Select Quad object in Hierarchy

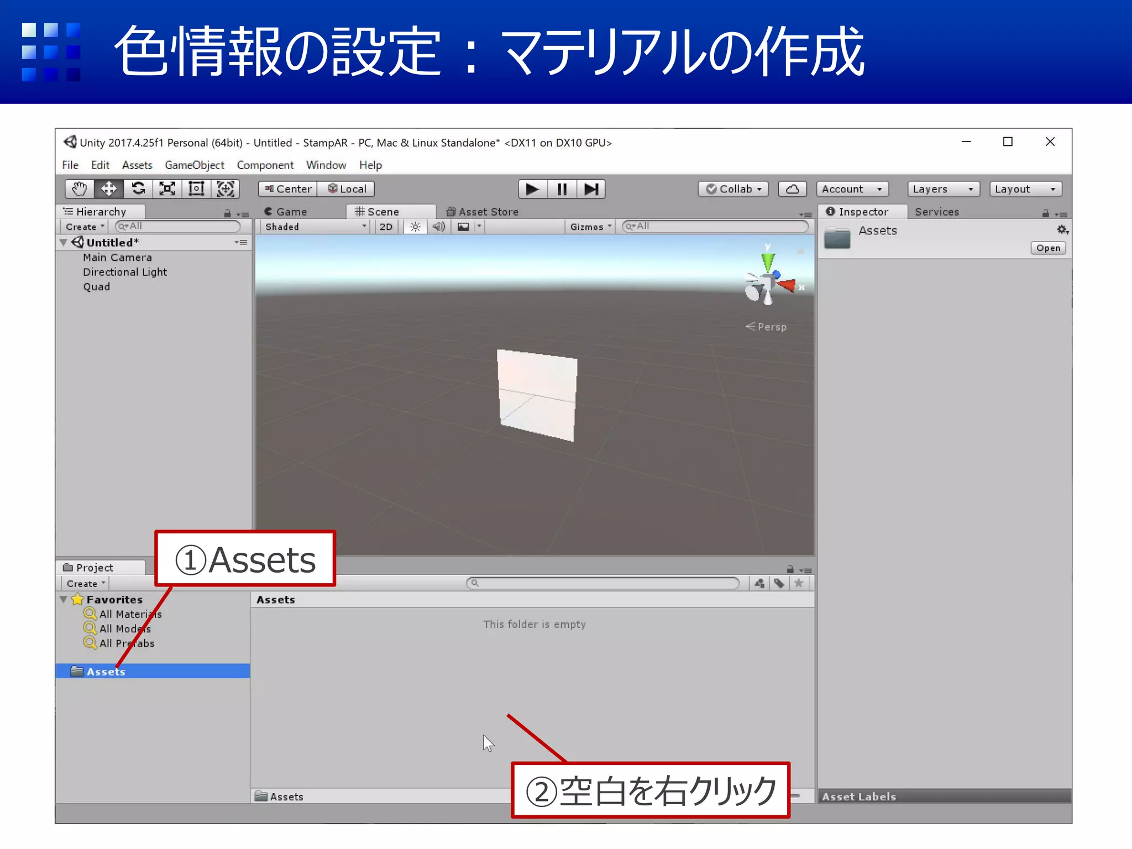pyautogui.click(x=97, y=287)
